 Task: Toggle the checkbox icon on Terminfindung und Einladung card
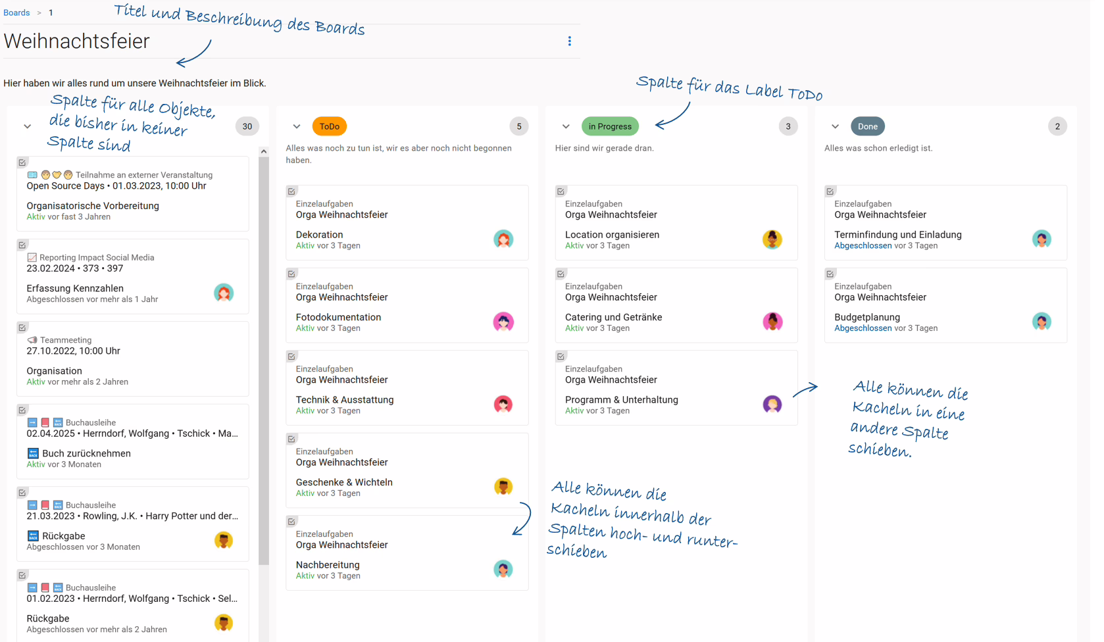click(830, 191)
